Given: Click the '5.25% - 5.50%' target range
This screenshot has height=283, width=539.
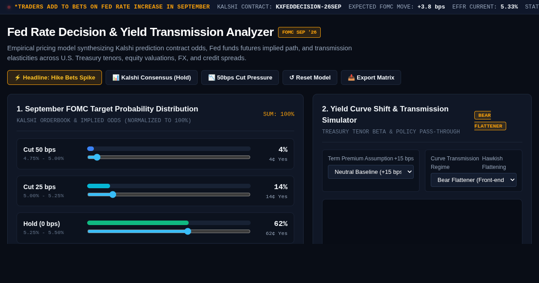Looking at the screenshot, I should 44,233.
